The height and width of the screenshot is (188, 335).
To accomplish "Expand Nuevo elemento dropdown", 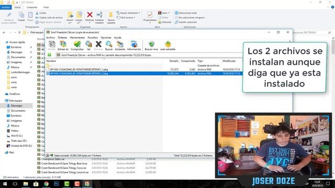I will (x=128, y=13).
